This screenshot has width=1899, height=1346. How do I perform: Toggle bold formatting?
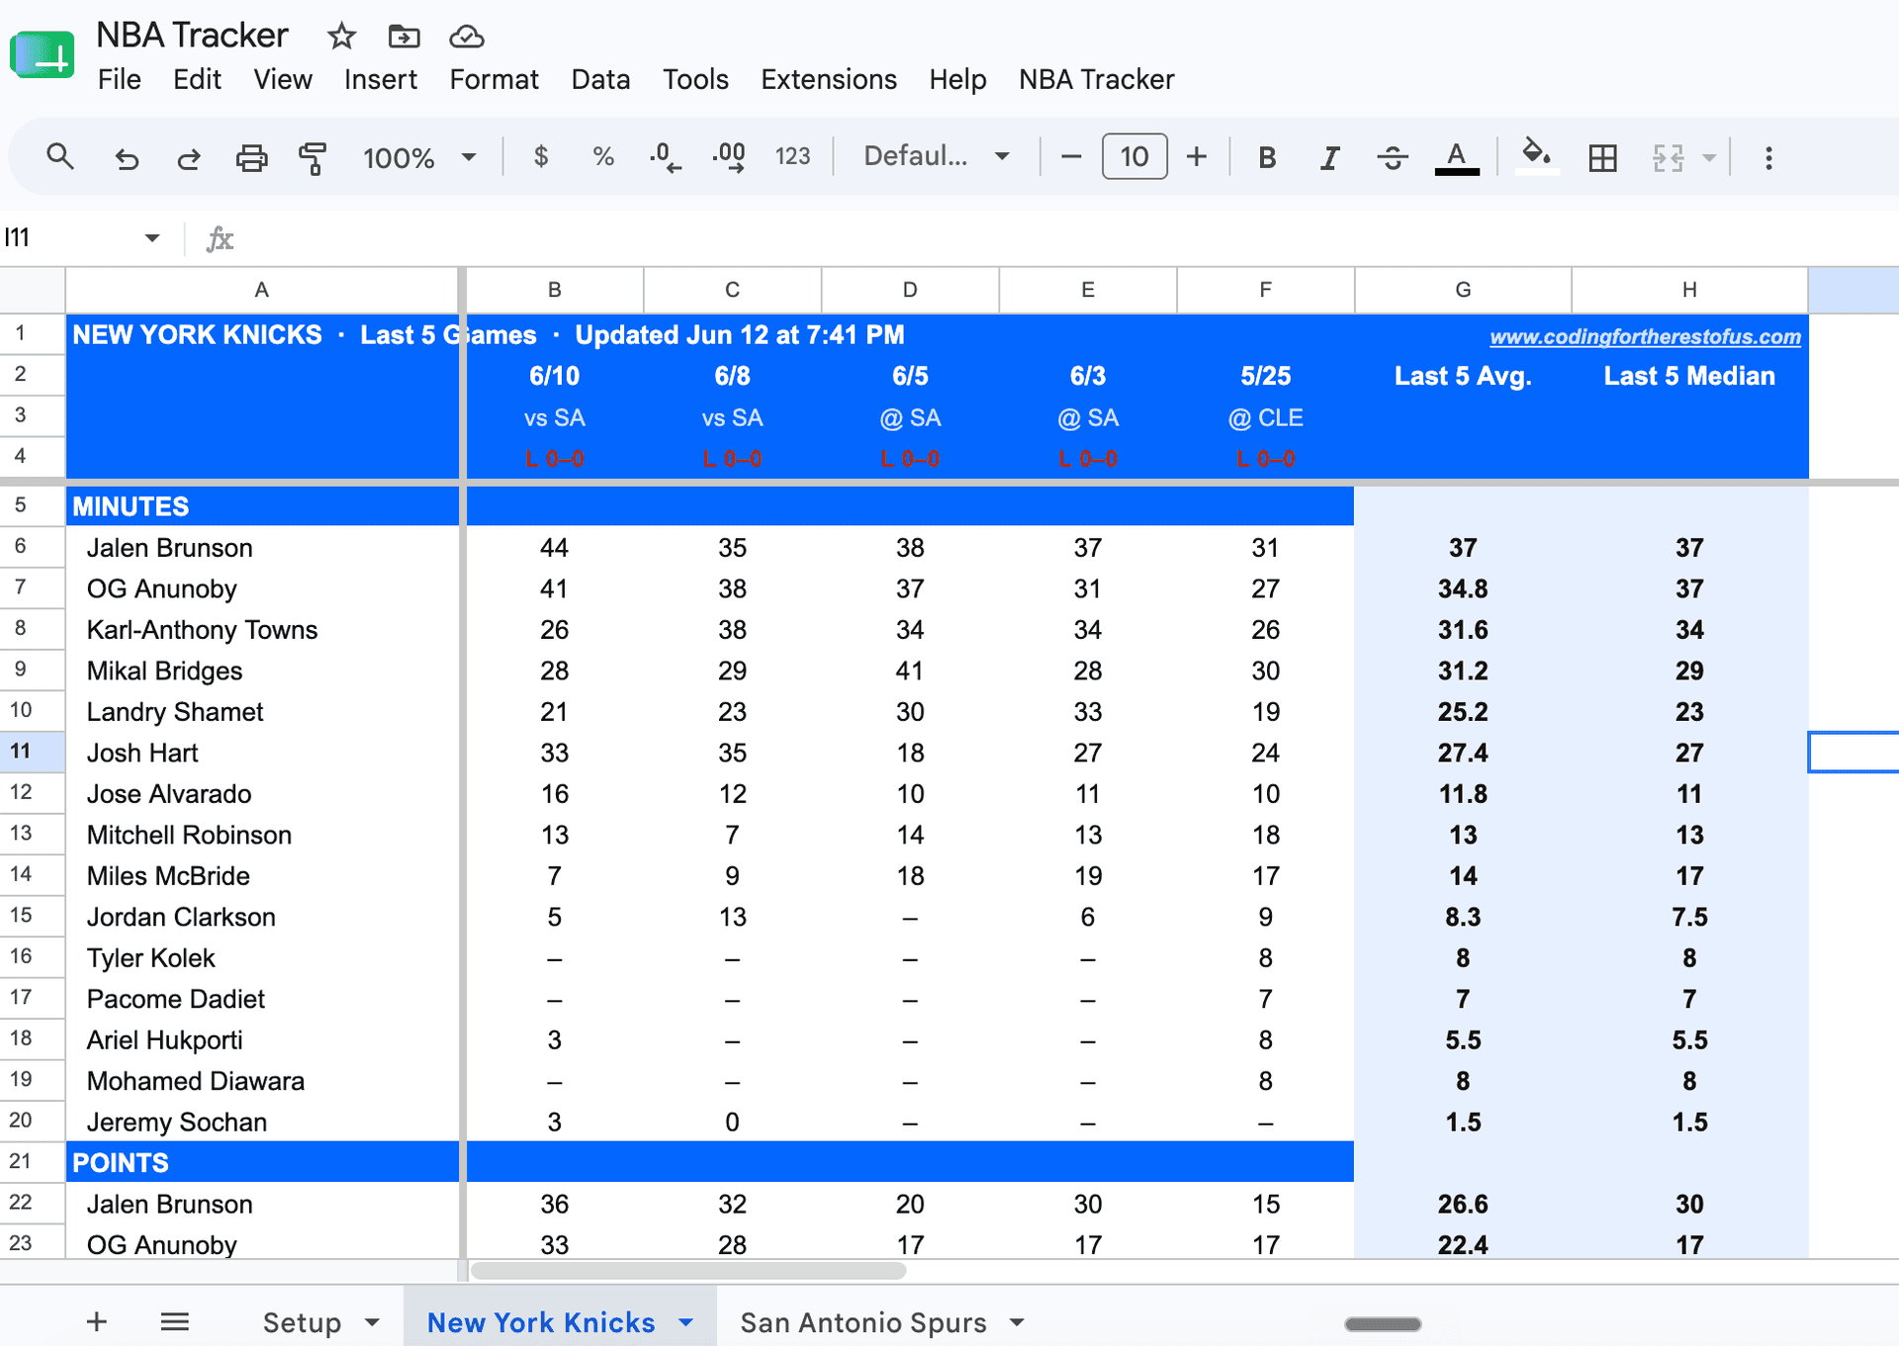point(1266,157)
